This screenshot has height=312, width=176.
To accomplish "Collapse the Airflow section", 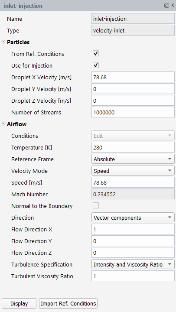I will (3, 124).
